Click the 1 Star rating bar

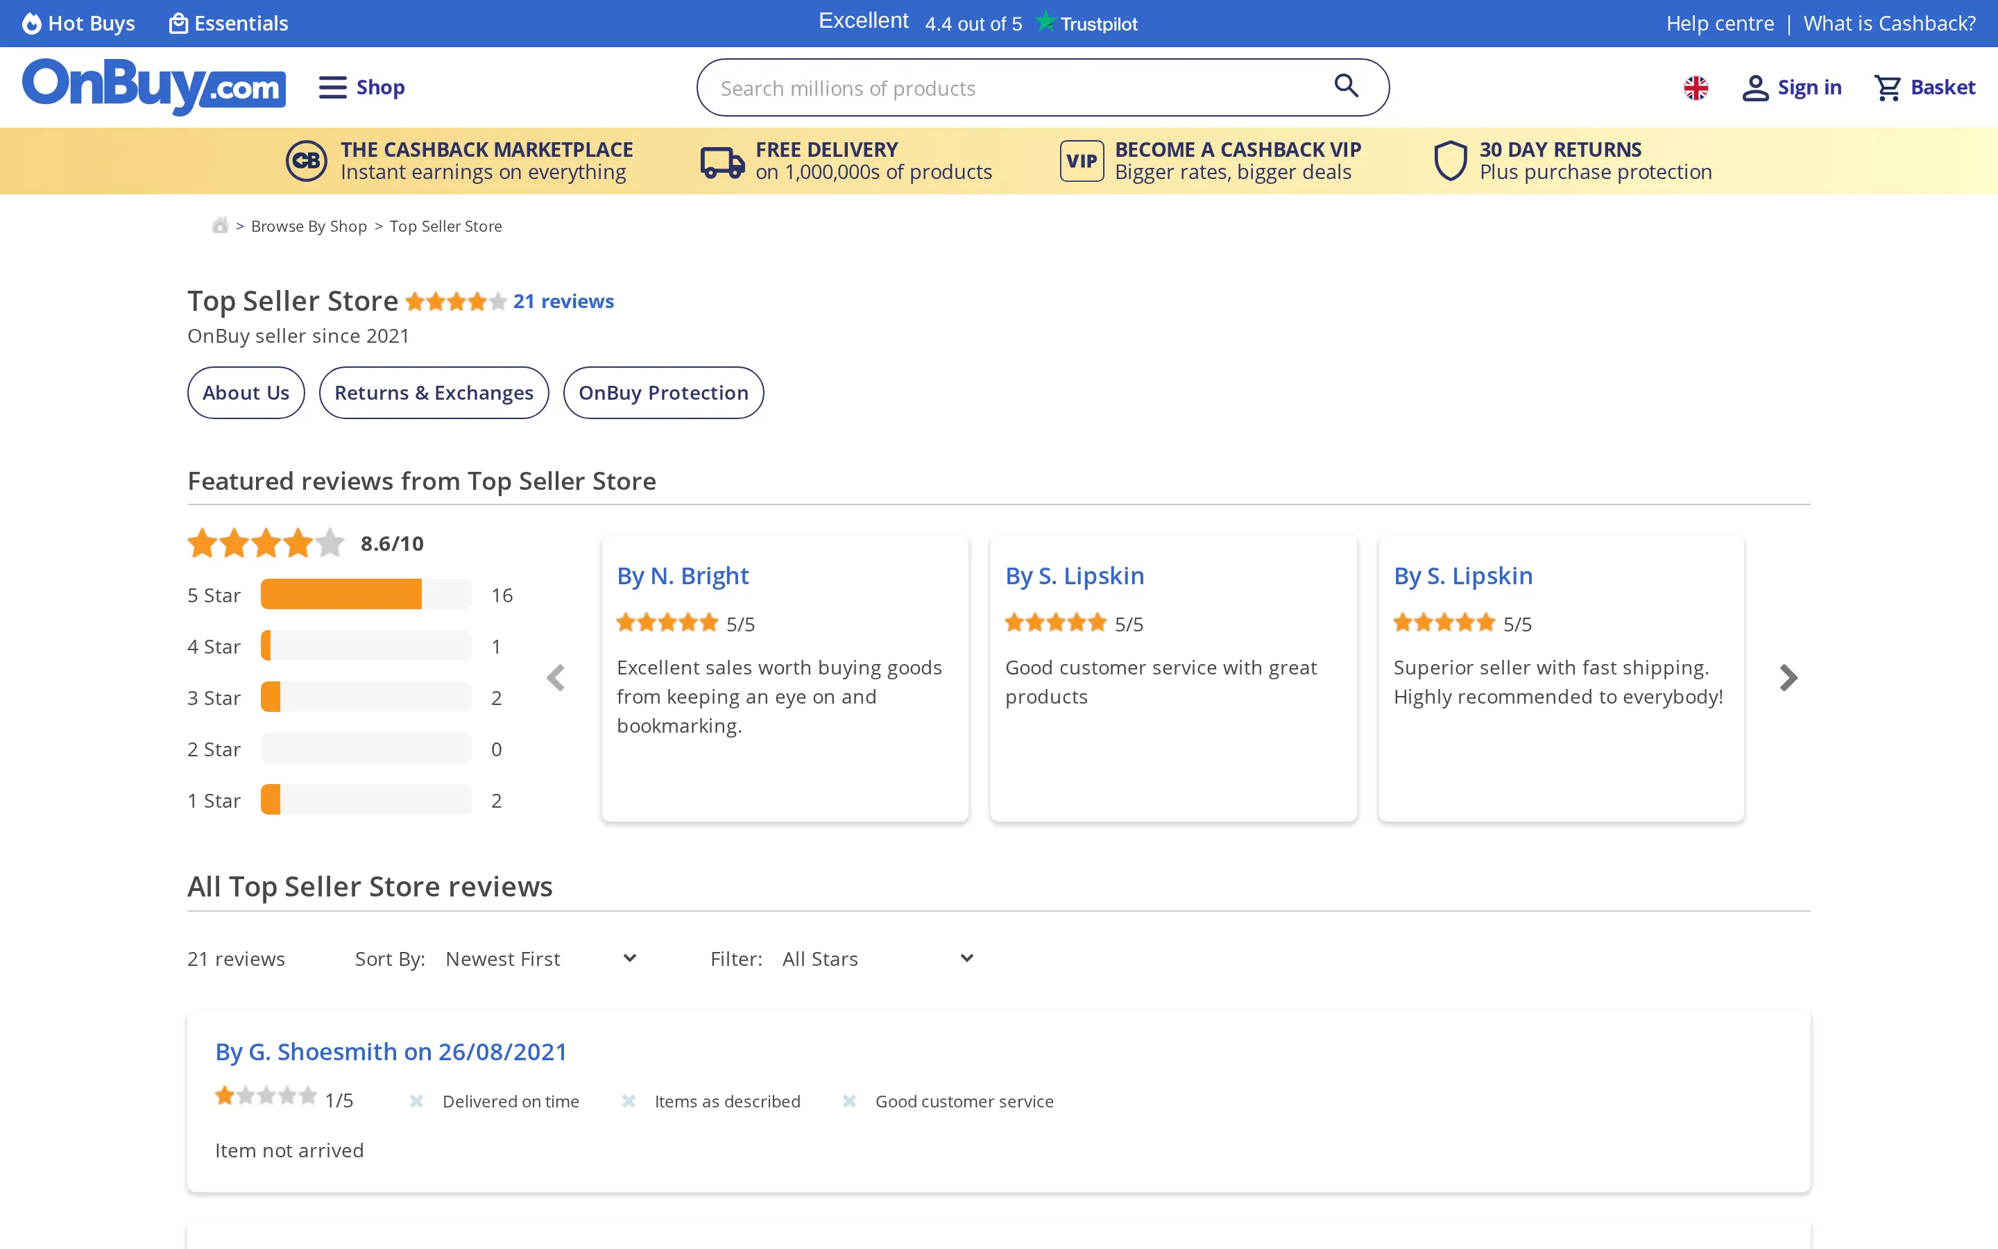pyautogui.click(x=366, y=799)
